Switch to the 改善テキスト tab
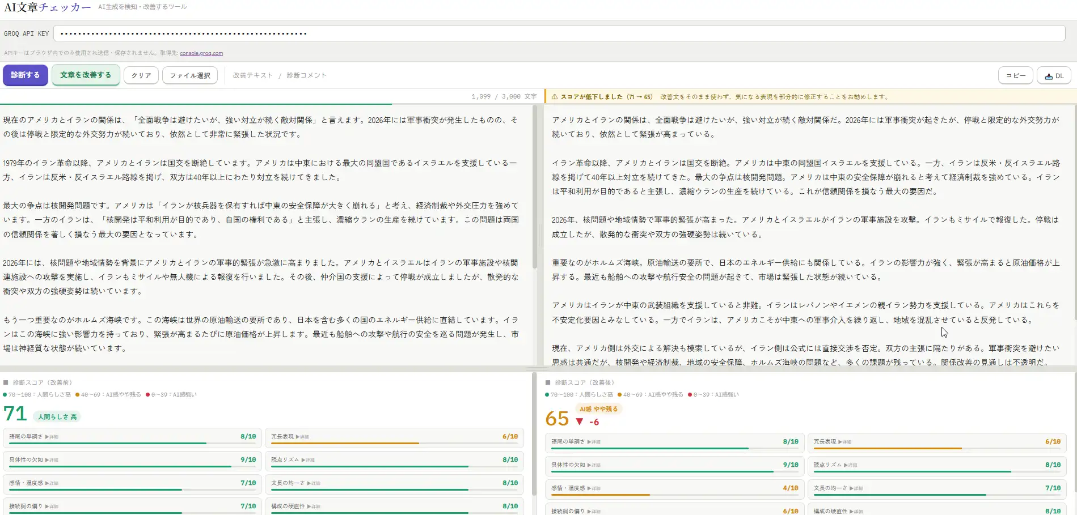 tap(253, 75)
